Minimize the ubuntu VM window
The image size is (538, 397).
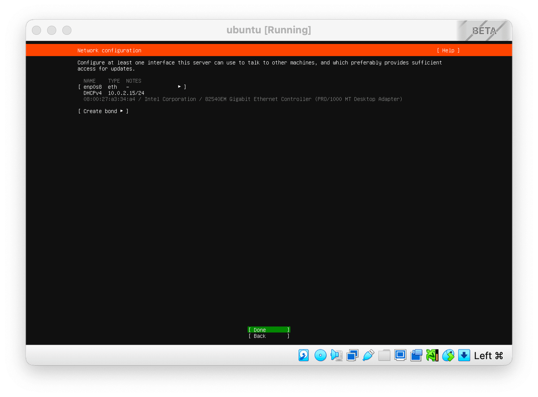(52, 30)
